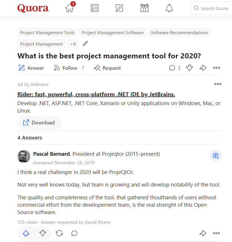Expand the +4 more topics
Screen dimensions: 232x242
73,44
